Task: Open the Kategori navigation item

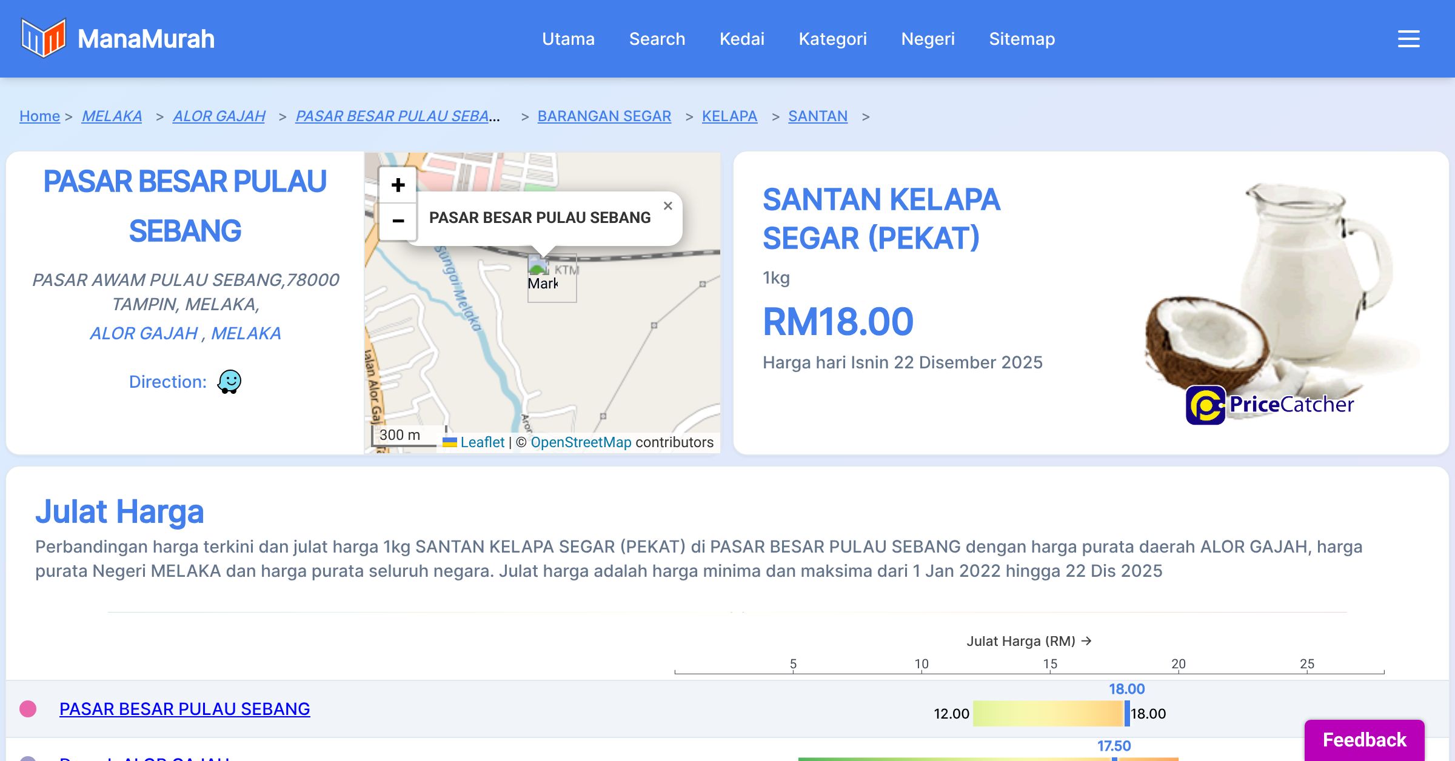Action: [x=832, y=39]
